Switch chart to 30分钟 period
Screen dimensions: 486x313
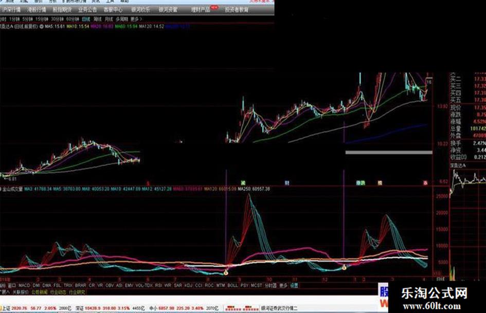pyautogui.click(x=57, y=19)
